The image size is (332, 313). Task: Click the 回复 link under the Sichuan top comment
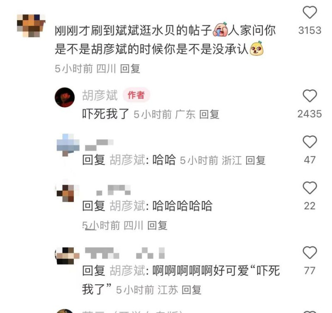click(130, 69)
